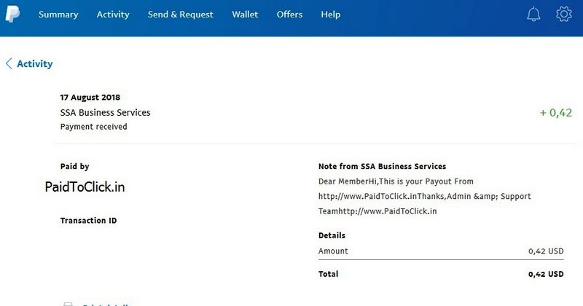Click the Transaction ID label

click(x=88, y=221)
